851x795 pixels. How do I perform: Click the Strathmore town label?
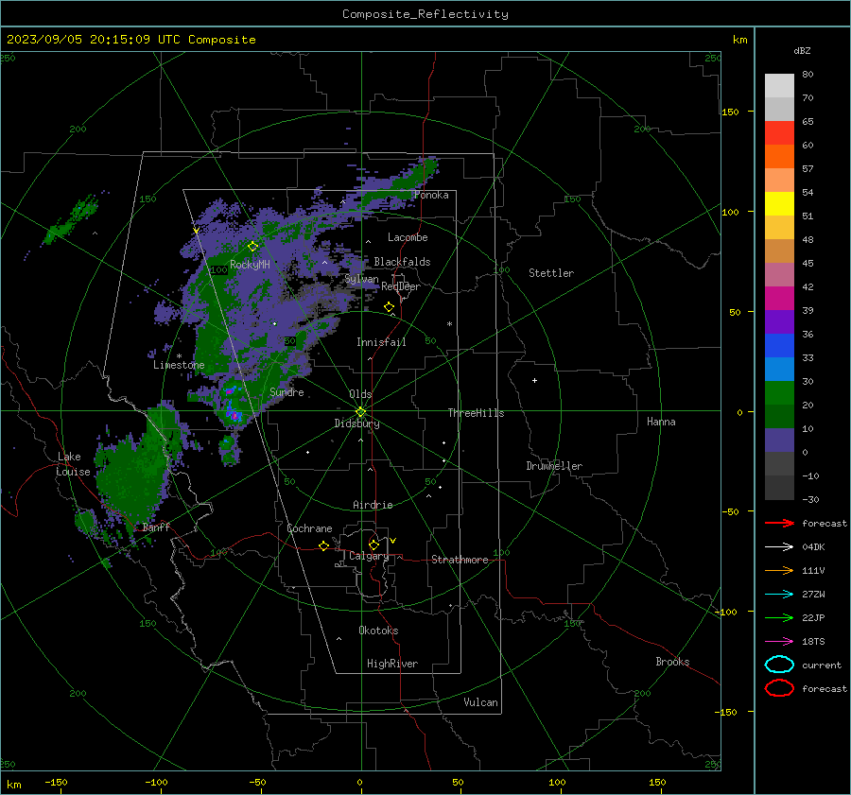click(460, 560)
